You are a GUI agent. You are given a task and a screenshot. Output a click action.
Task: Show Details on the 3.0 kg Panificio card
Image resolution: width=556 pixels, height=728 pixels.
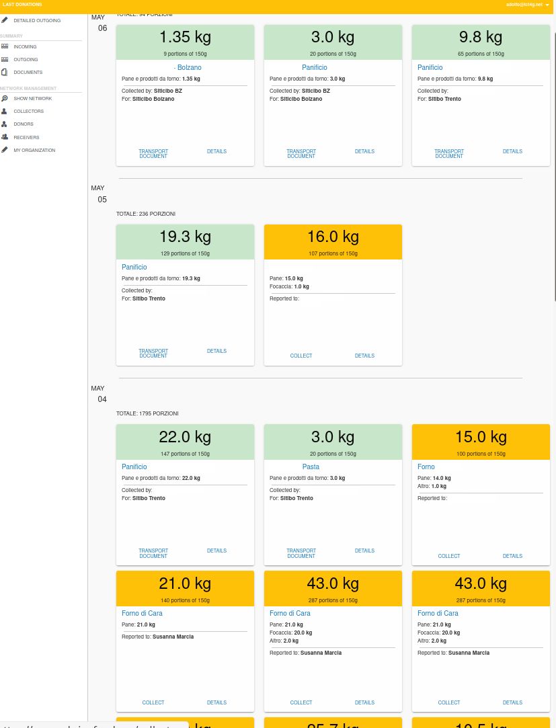click(x=364, y=151)
